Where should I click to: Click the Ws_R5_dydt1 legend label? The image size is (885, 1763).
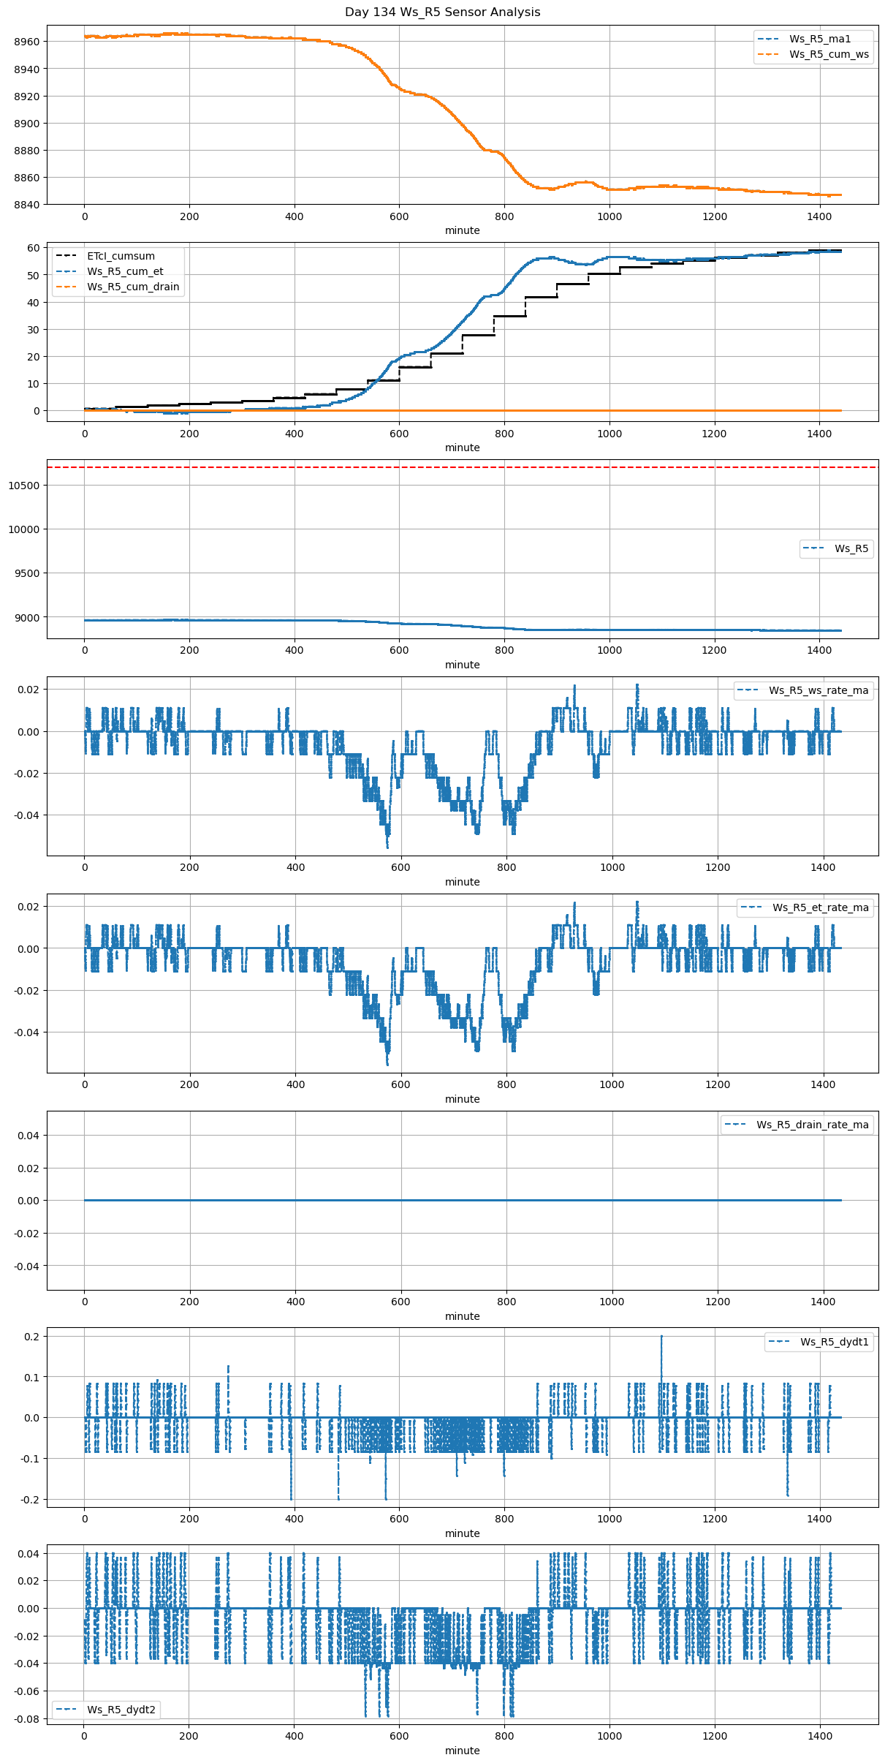(x=834, y=1342)
